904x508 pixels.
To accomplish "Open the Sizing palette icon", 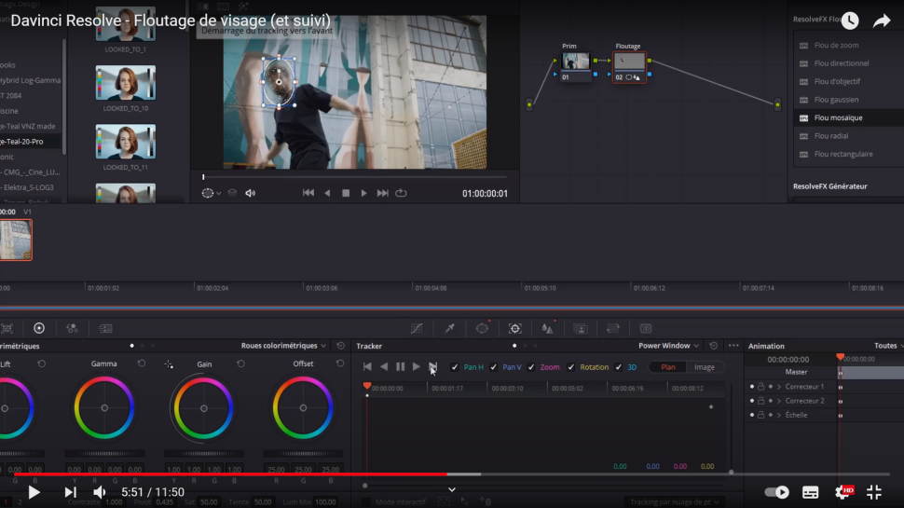I will pyautogui.click(x=613, y=329).
